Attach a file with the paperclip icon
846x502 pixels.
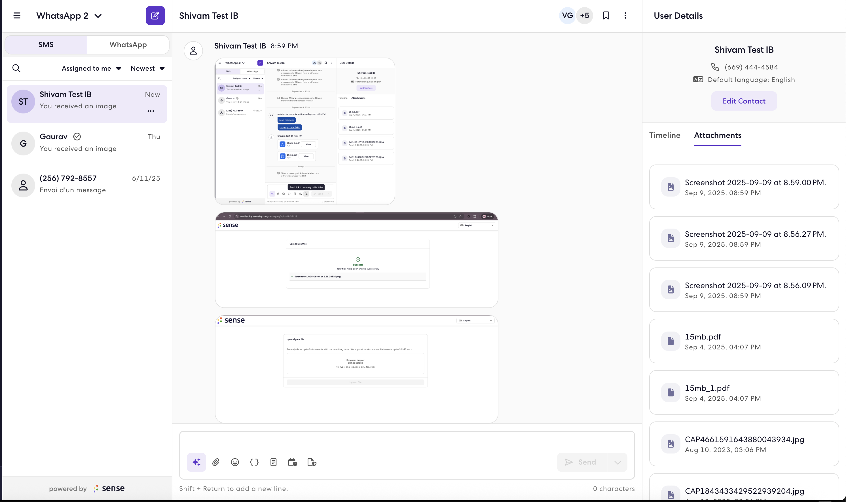tap(216, 462)
